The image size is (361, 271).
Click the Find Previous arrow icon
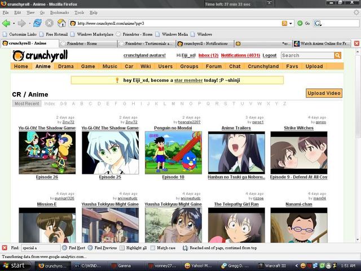pyautogui.click(x=90, y=248)
